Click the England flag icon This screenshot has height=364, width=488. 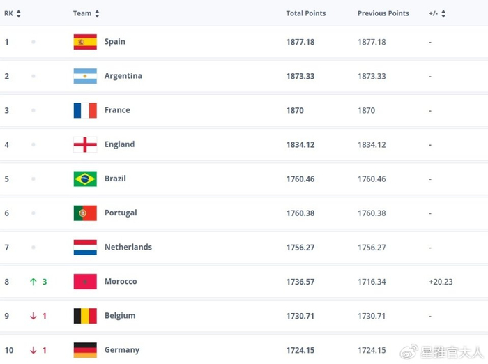(x=85, y=144)
